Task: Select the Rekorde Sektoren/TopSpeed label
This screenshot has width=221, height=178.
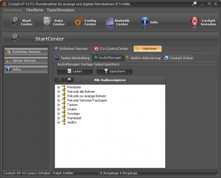Action: coord(87,100)
